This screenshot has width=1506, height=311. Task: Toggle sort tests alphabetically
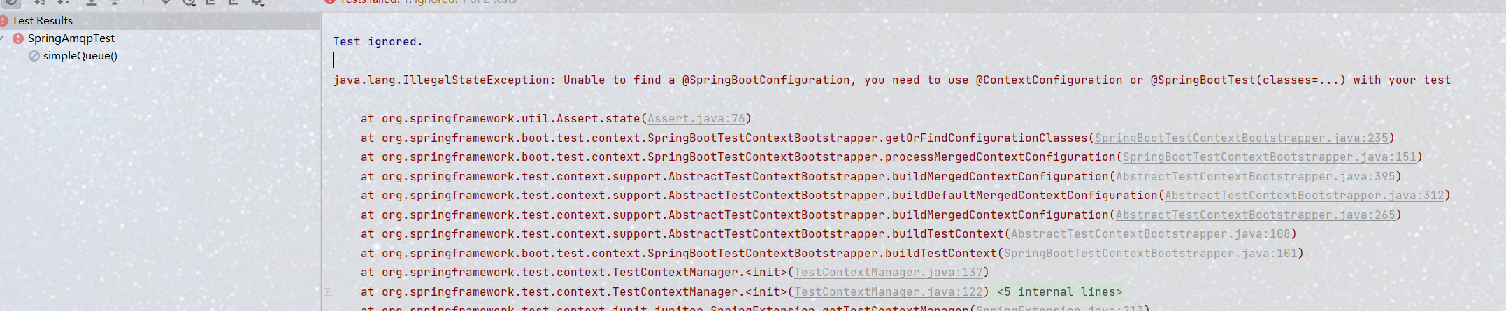tap(39, 2)
